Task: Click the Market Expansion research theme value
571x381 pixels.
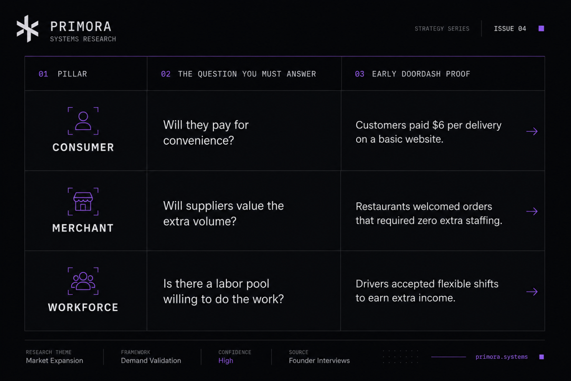Action: tap(54, 361)
